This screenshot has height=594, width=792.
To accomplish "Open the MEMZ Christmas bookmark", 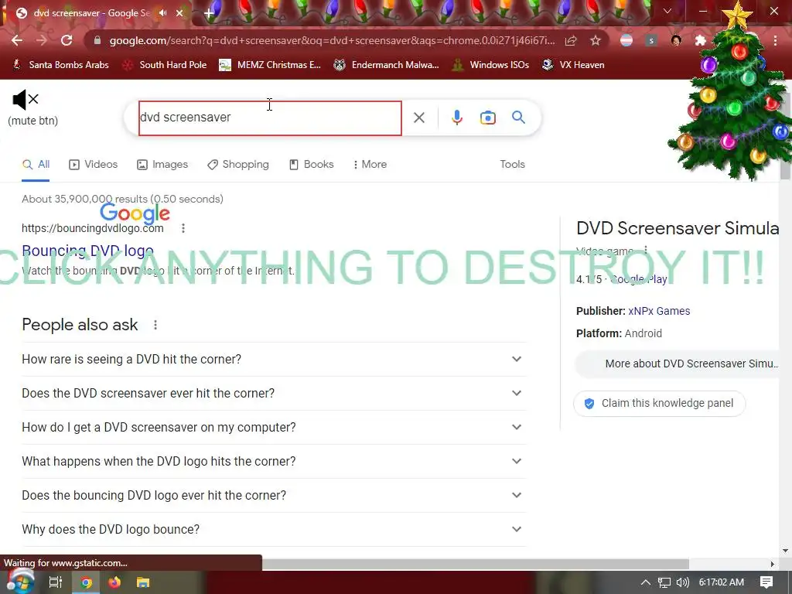I will tap(270, 65).
